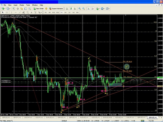Open the Help menu
The width and height of the screenshot is (163, 122).
[x=41, y=5]
